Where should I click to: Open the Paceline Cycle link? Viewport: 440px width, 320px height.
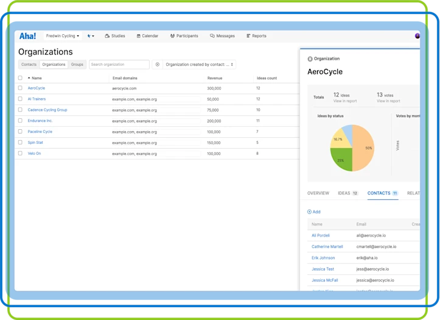[40, 132]
